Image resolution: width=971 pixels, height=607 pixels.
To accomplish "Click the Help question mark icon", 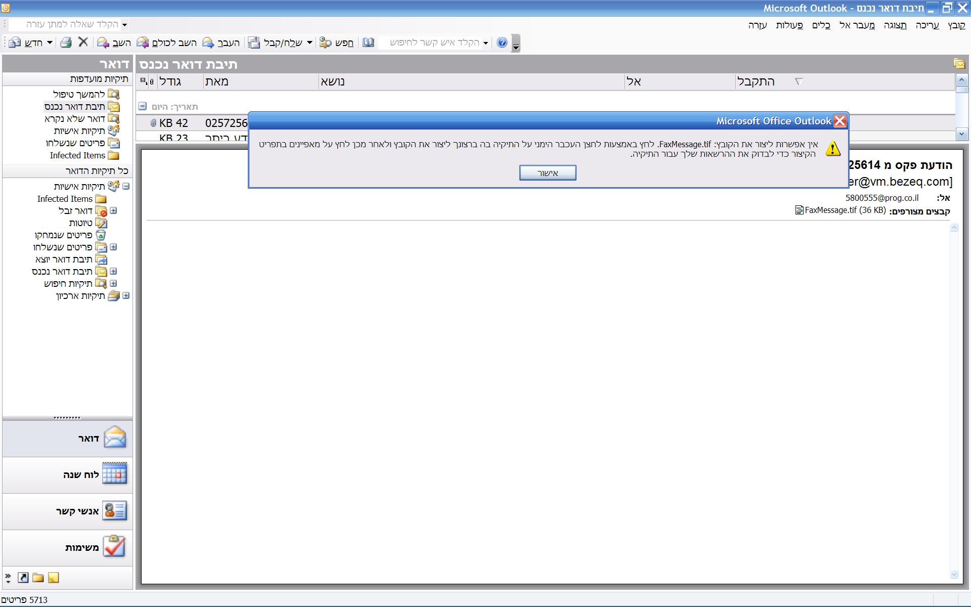I will (x=502, y=42).
